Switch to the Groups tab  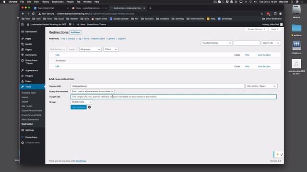(x=71, y=39)
